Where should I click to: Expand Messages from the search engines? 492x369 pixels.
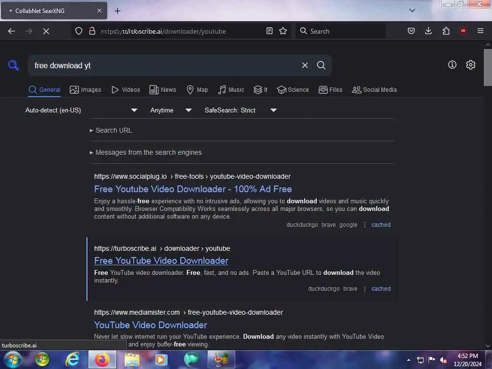146,152
